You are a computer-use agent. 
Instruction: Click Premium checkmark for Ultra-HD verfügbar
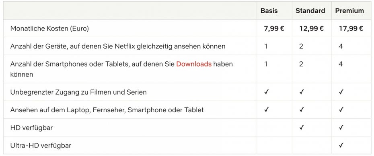(x=341, y=145)
